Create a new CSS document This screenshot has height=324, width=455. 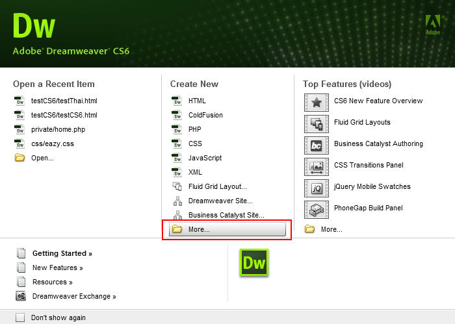195,143
